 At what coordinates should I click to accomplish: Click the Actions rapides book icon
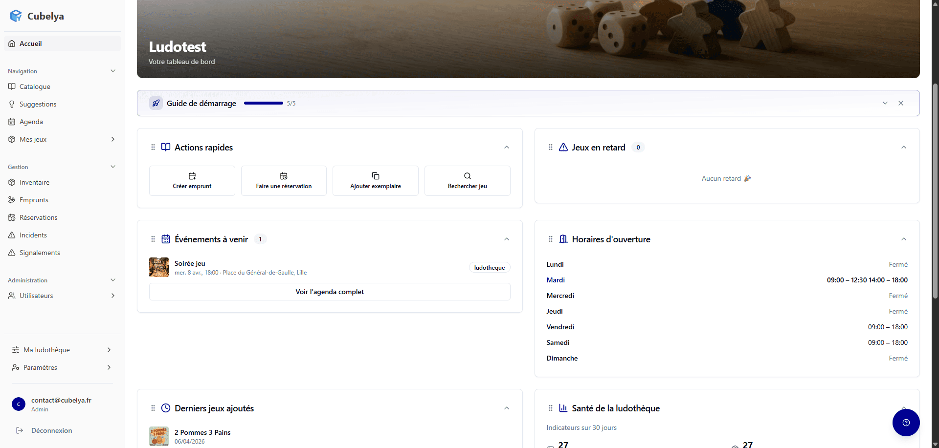[166, 147]
